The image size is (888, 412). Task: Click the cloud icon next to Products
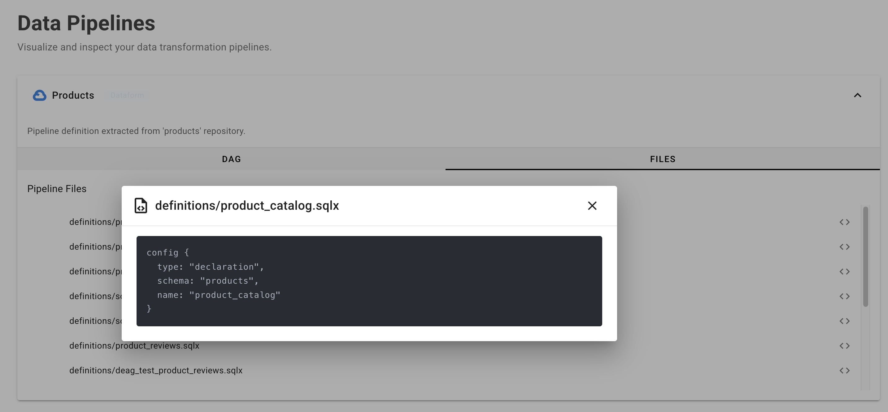[39, 95]
